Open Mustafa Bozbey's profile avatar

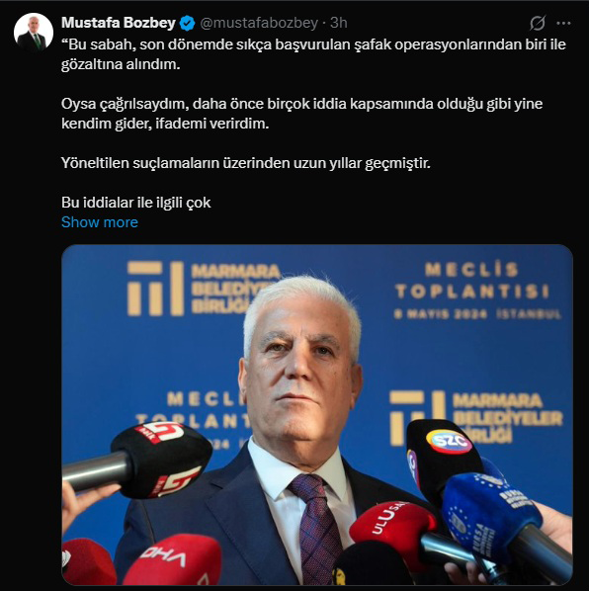click(x=34, y=33)
